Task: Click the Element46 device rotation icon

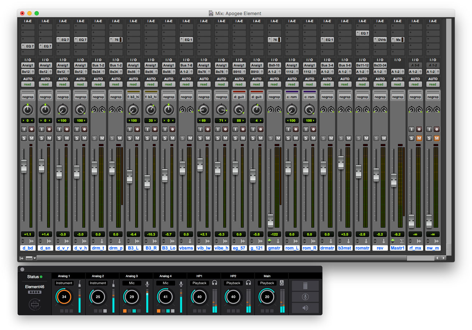Action: (35, 305)
